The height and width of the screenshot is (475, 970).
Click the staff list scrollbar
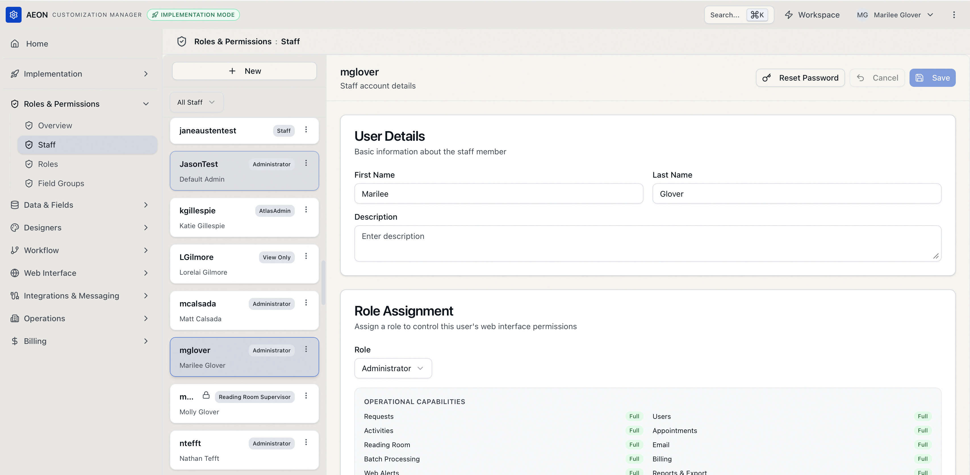(323, 282)
